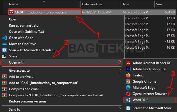Select Add to "Ch.01_Introduction_to_computers.rar"
Viewport: 177px width, 112px height.
click(44, 83)
